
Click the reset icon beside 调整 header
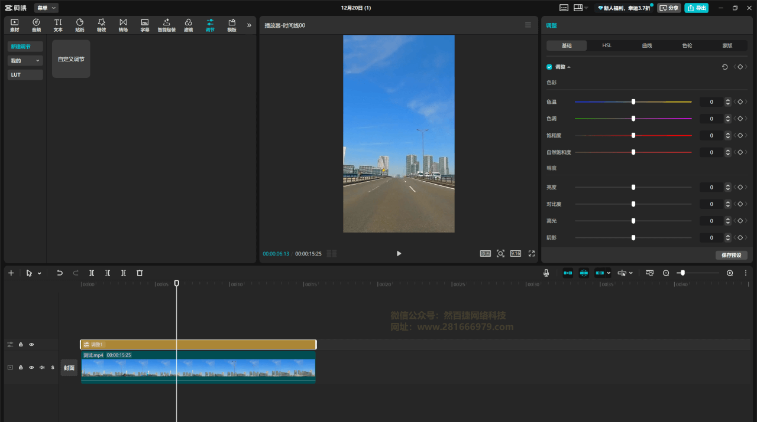point(724,67)
